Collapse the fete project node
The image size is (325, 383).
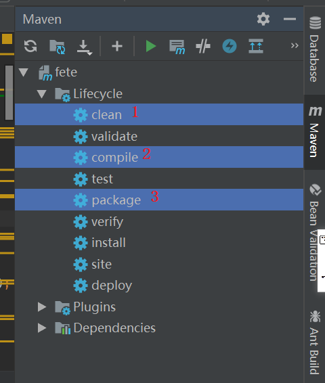tap(24, 72)
